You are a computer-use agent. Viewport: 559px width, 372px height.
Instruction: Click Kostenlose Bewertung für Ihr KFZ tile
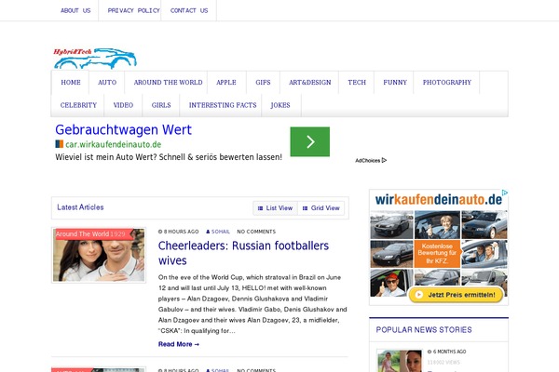coord(437,254)
